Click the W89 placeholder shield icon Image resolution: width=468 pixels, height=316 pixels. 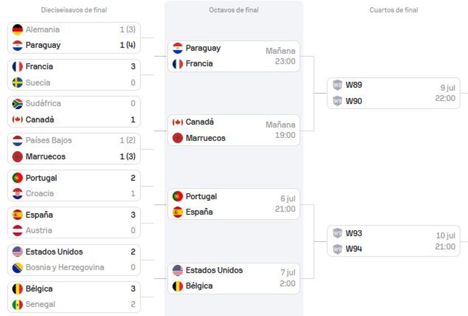(337, 85)
